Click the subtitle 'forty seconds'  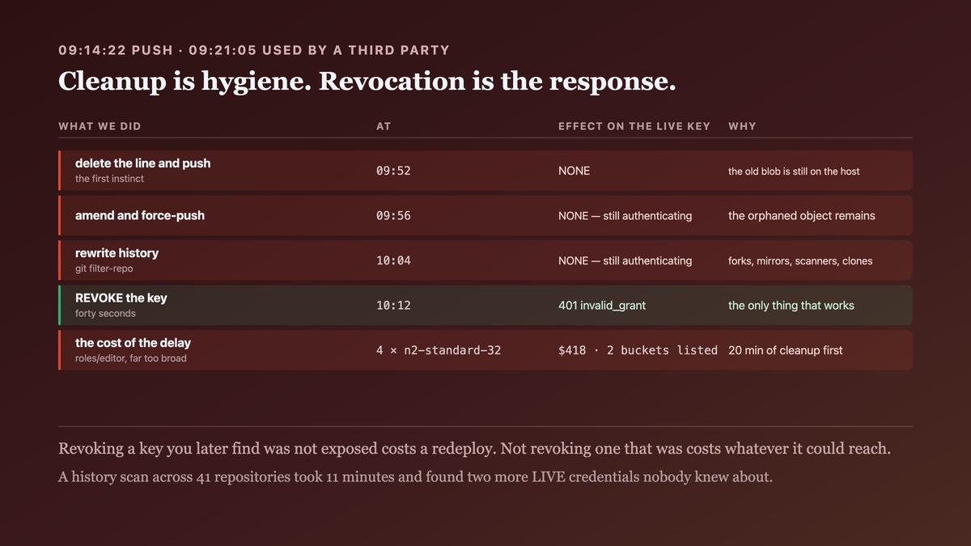[x=105, y=313]
